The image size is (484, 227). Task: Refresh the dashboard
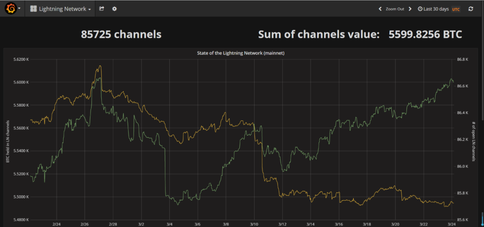pos(471,9)
